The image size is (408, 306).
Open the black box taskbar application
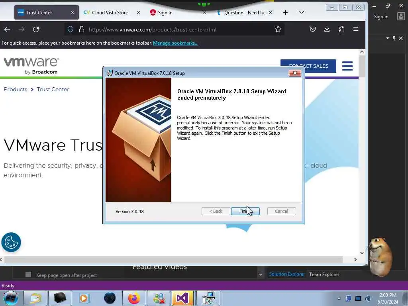tap(60, 298)
